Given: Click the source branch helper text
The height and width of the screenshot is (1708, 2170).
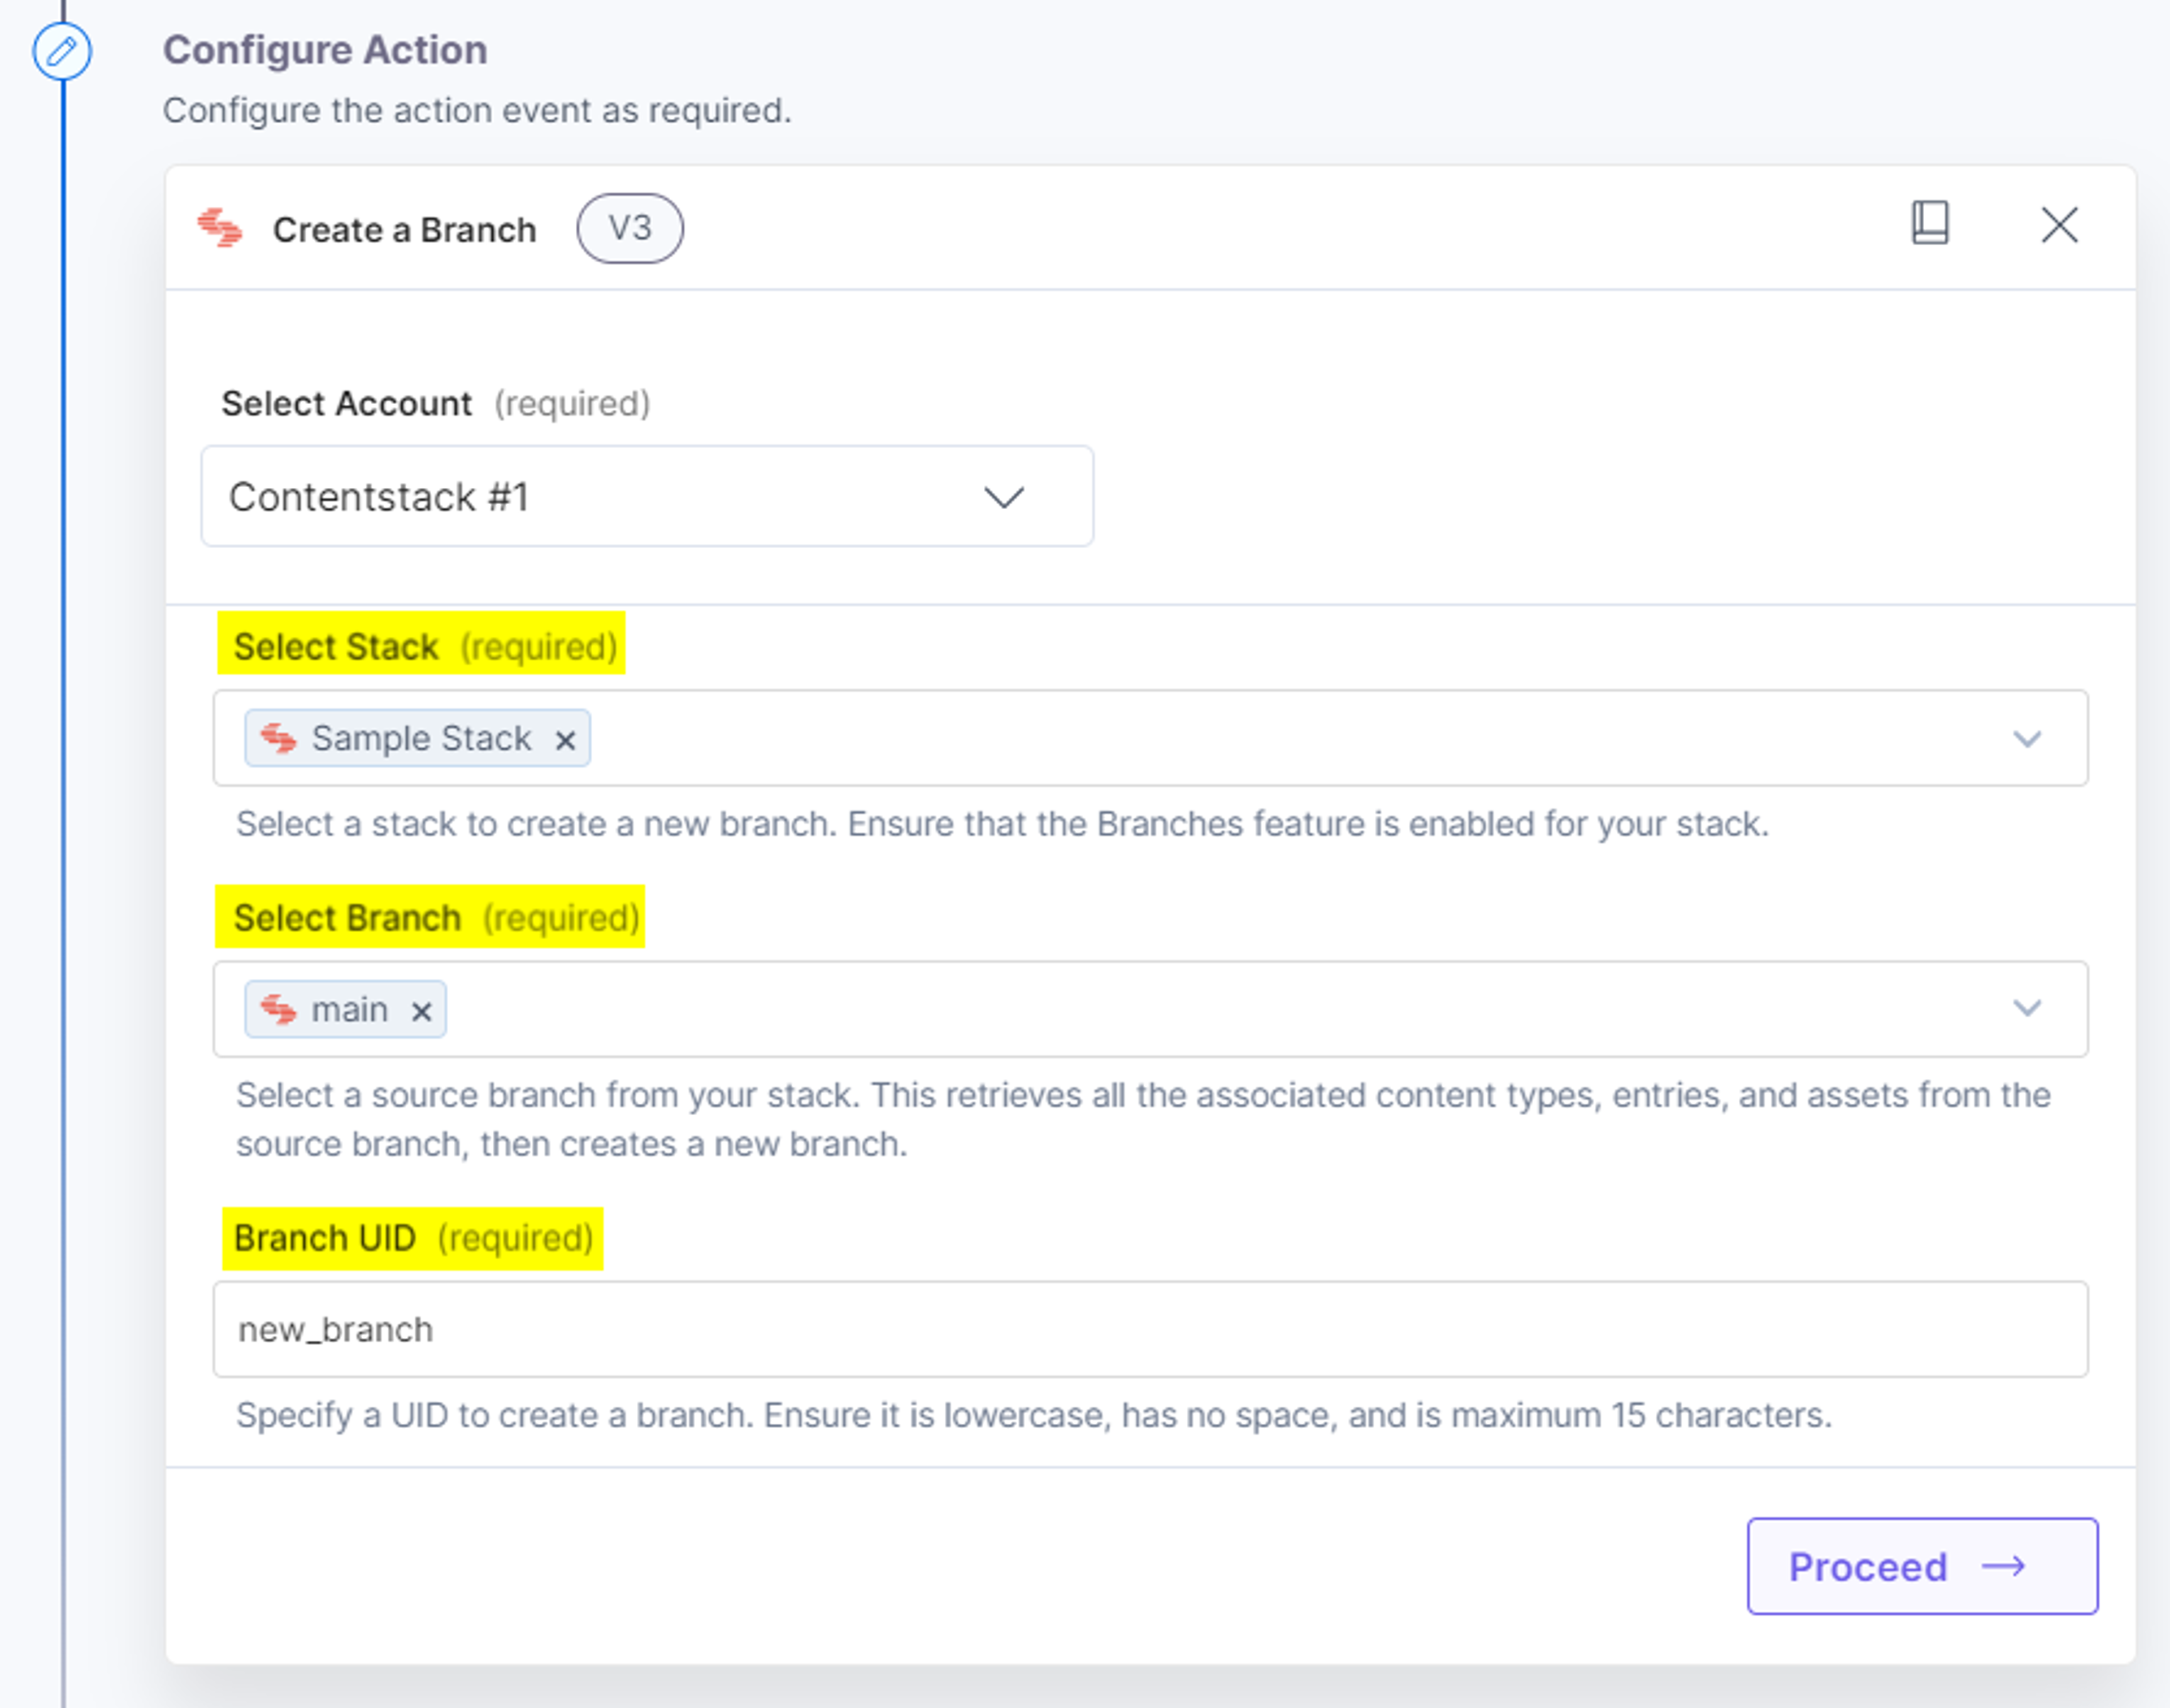Looking at the screenshot, I should coord(1143,1119).
